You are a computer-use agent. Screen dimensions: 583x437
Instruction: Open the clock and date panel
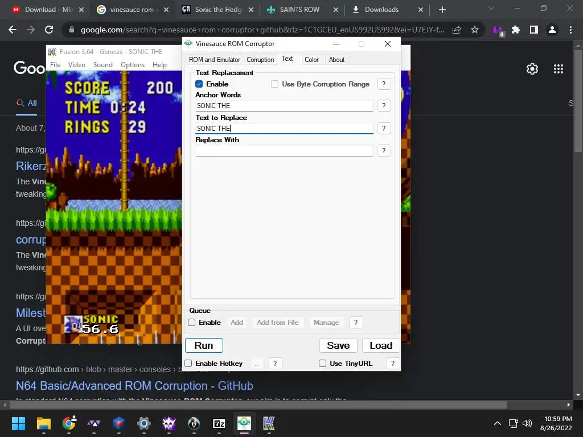(556, 423)
